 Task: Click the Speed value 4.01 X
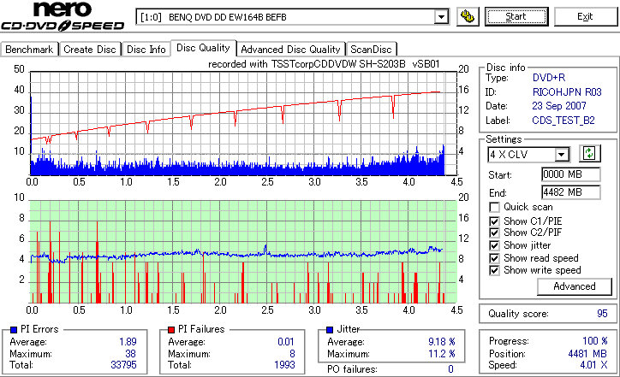click(593, 365)
